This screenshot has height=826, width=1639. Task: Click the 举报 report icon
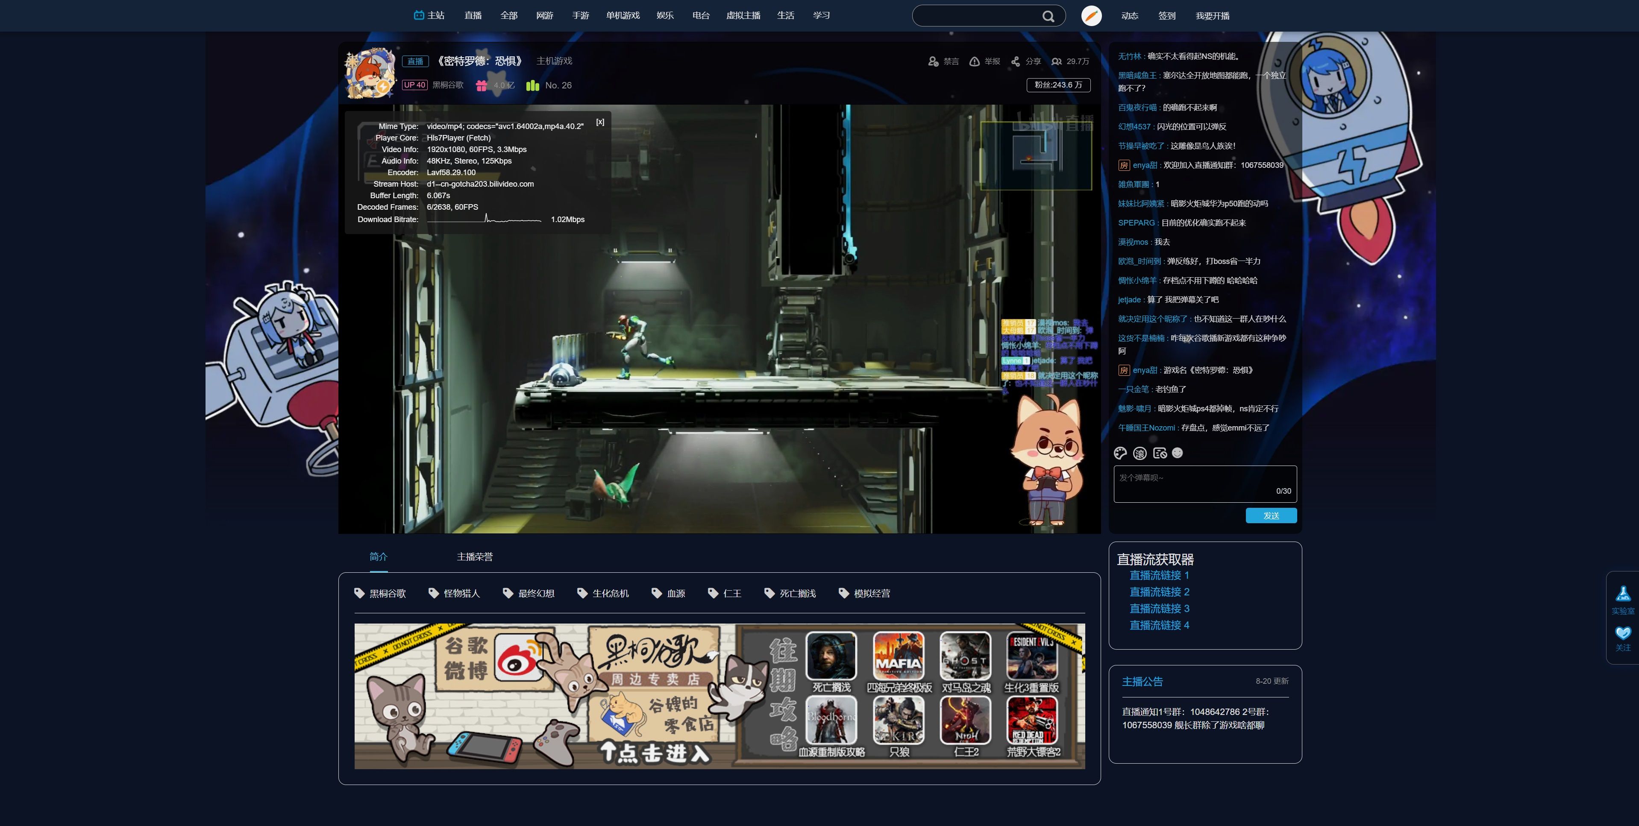click(974, 61)
